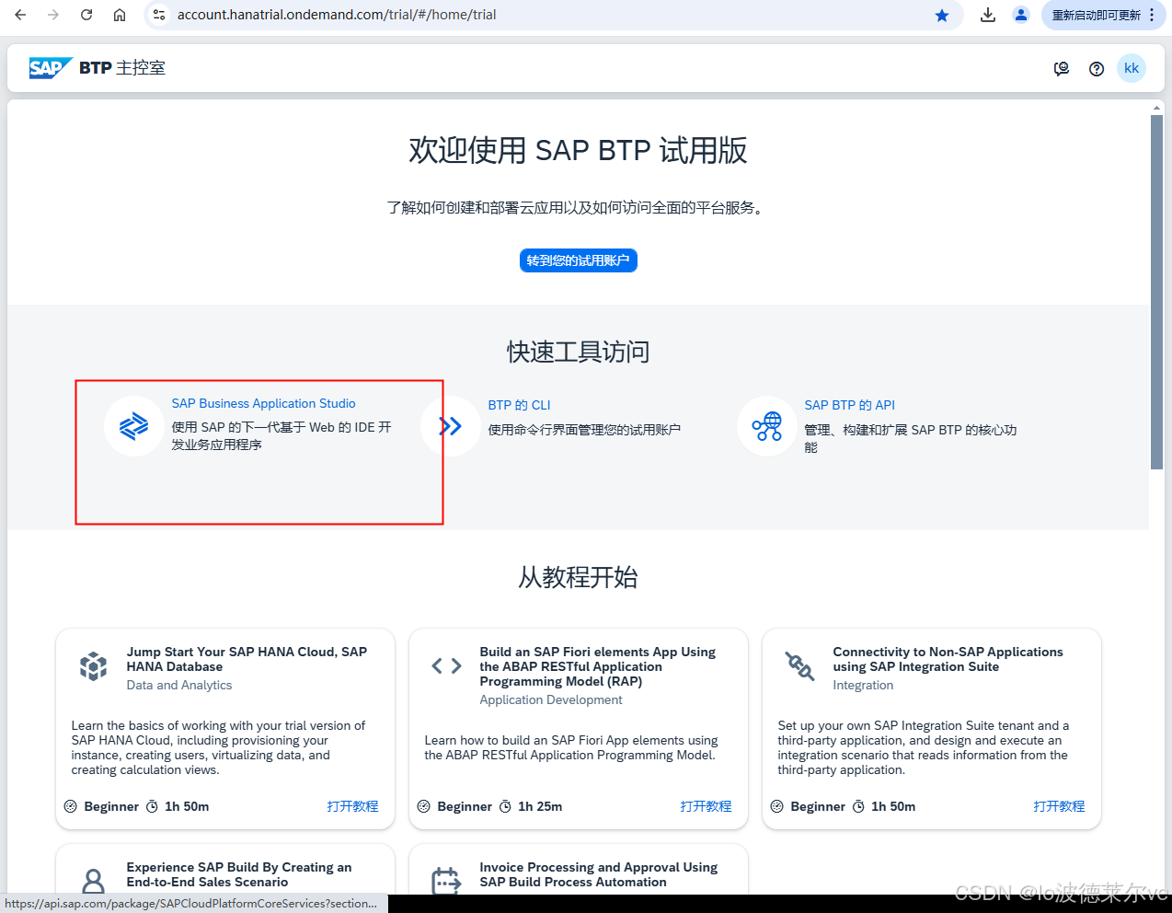The image size is (1172, 913).
Task: Click the calendar icon on Invoice Processing card
Action: [x=447, y=881]
